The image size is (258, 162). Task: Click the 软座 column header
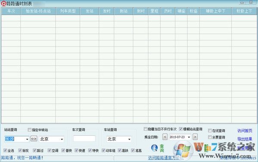tap(193, 11)
